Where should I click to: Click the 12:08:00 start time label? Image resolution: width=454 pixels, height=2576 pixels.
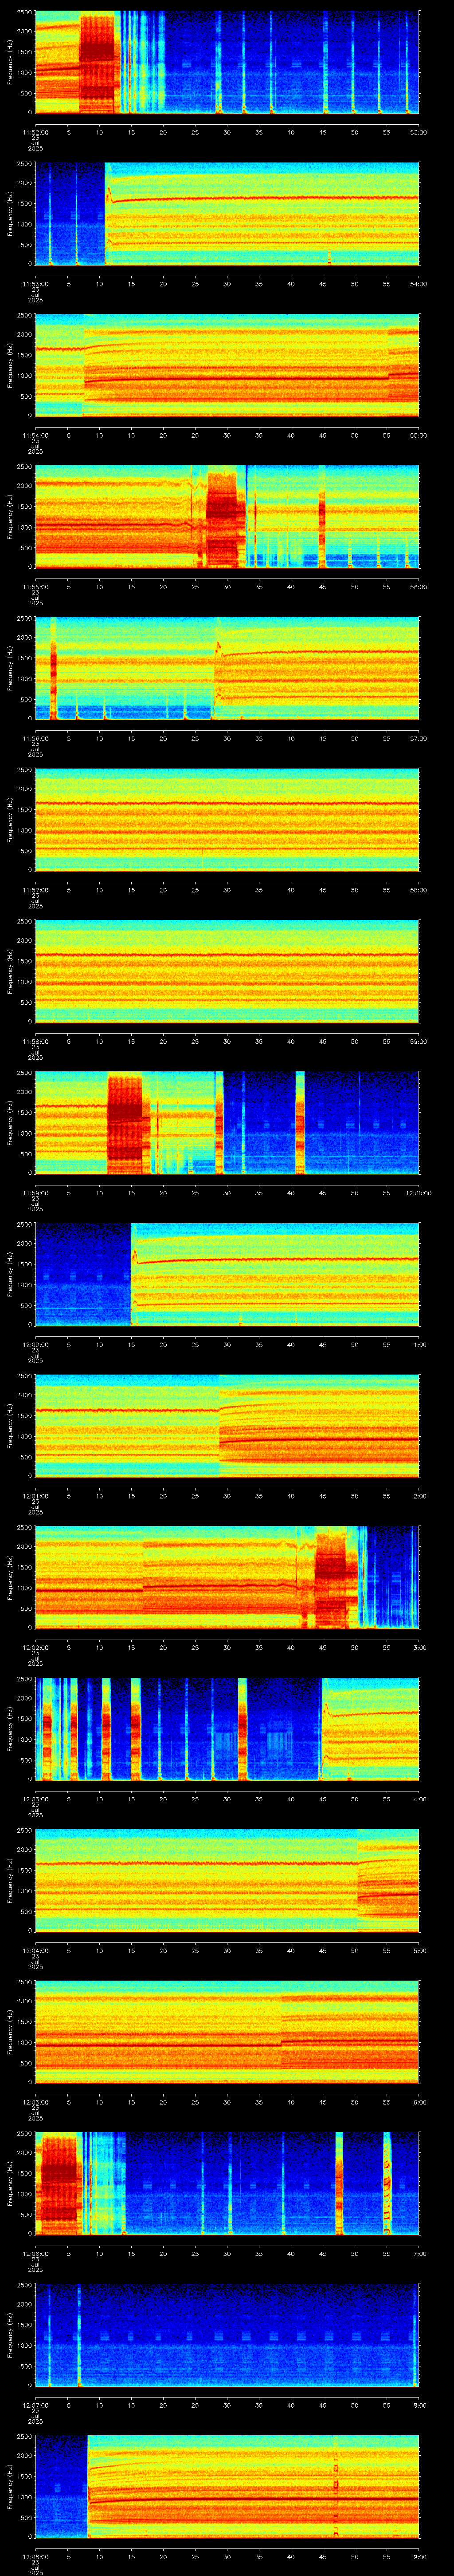(x=35, y=2556)
